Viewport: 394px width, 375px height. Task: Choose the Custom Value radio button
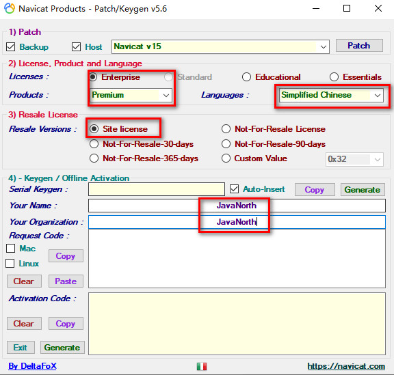(x=226, y=158)
